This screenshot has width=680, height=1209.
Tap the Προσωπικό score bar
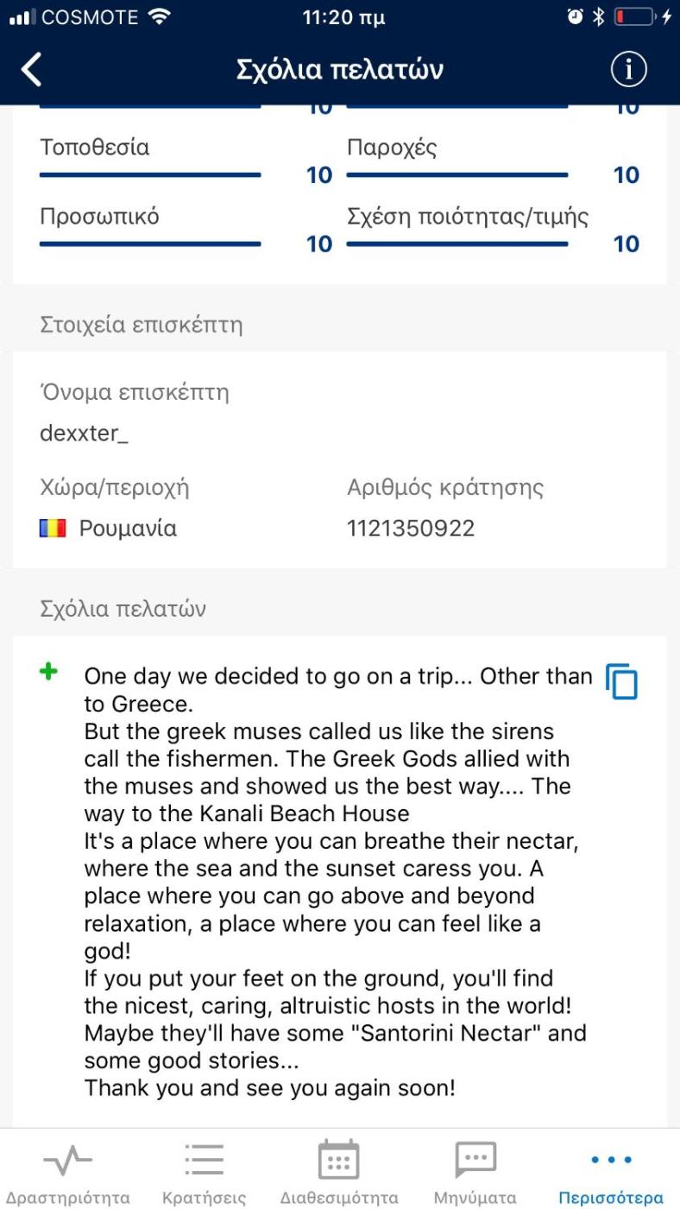point(150,244)
